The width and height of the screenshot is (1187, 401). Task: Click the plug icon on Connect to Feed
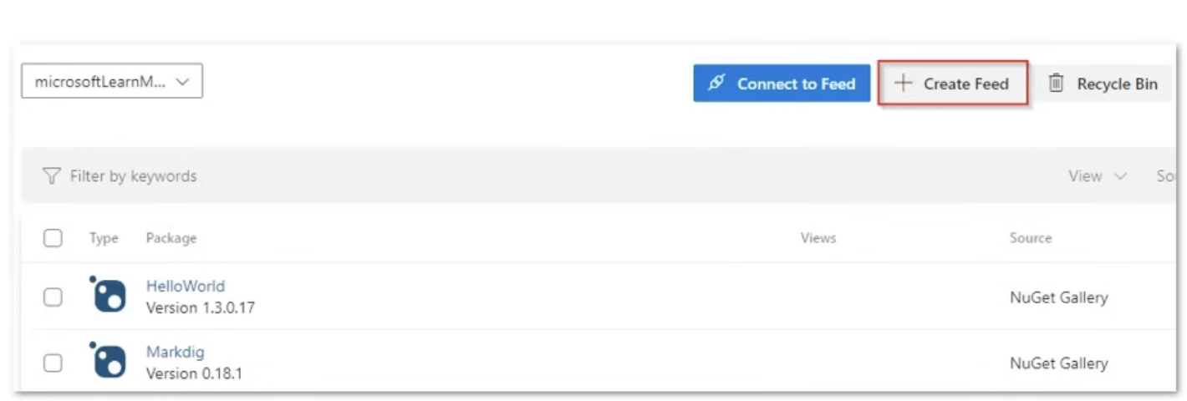click(x=716, y=84)
